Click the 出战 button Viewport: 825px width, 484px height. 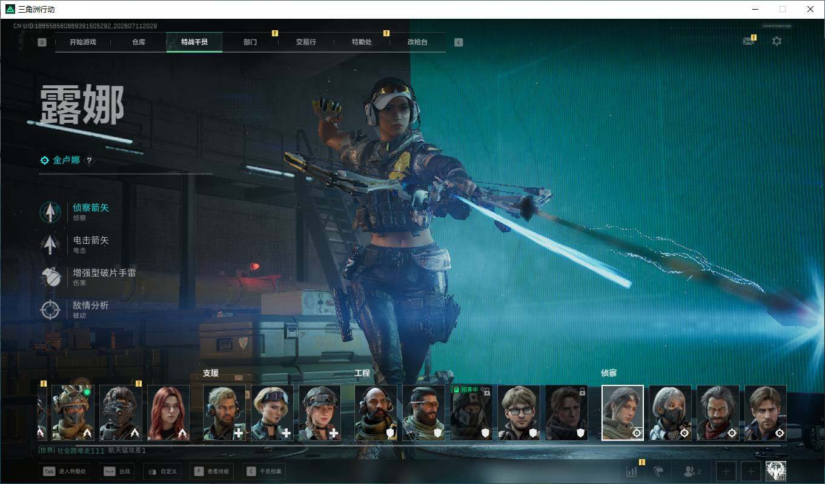[x=116, y=471]
